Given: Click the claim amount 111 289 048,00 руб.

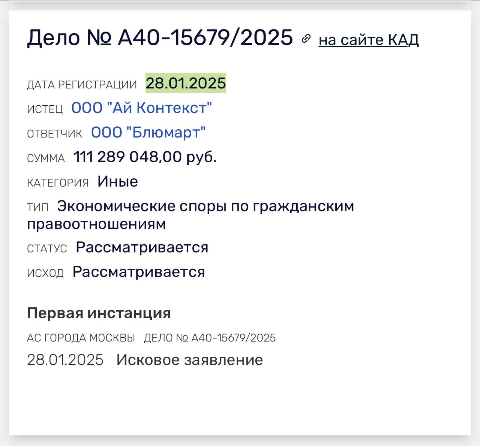Looking at the screenshot, I should pyautogui.click(x=145, y=157).
